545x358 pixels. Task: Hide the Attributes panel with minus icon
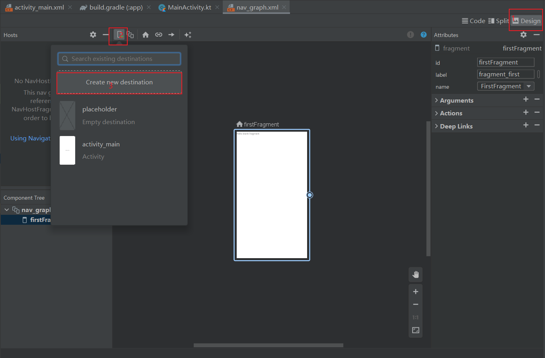pos(537,35)
